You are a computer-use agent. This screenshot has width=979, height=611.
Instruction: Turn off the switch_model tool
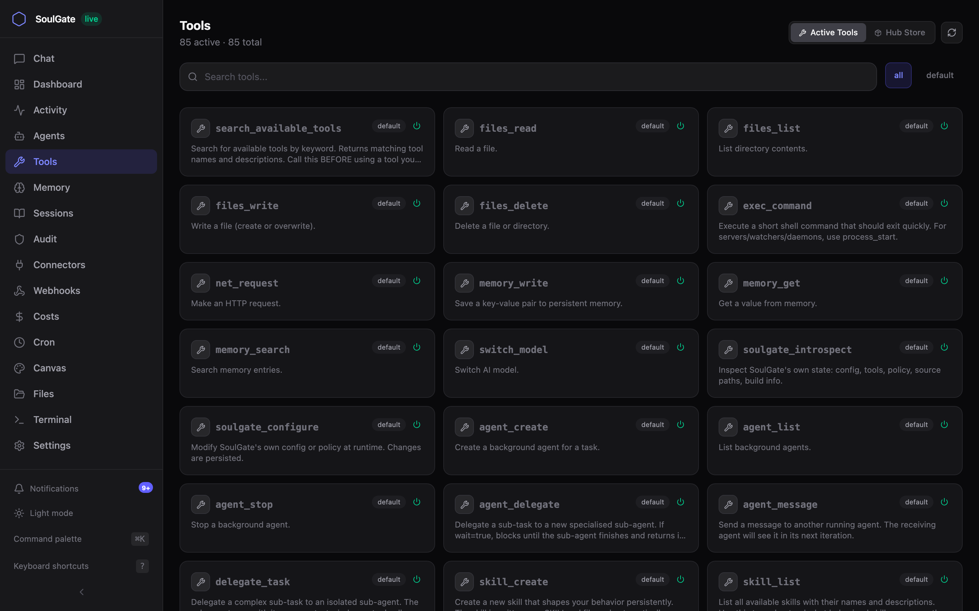pos(681,347)
